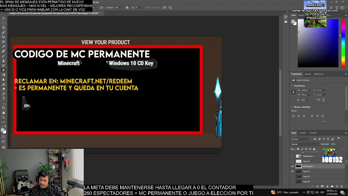348x196 pixels.
Task: Open the Tipo layer filter dropdown
Action: tap(300, 139)
